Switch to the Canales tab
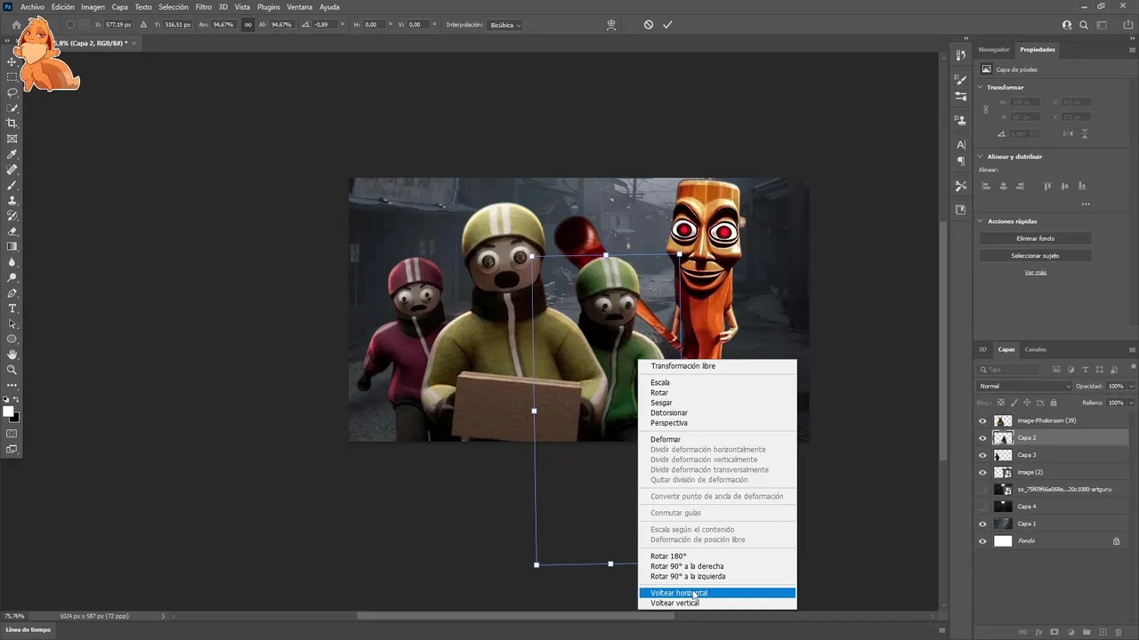The width and height of the screenshot is (1139, 640). click(x=1035, y=349)
